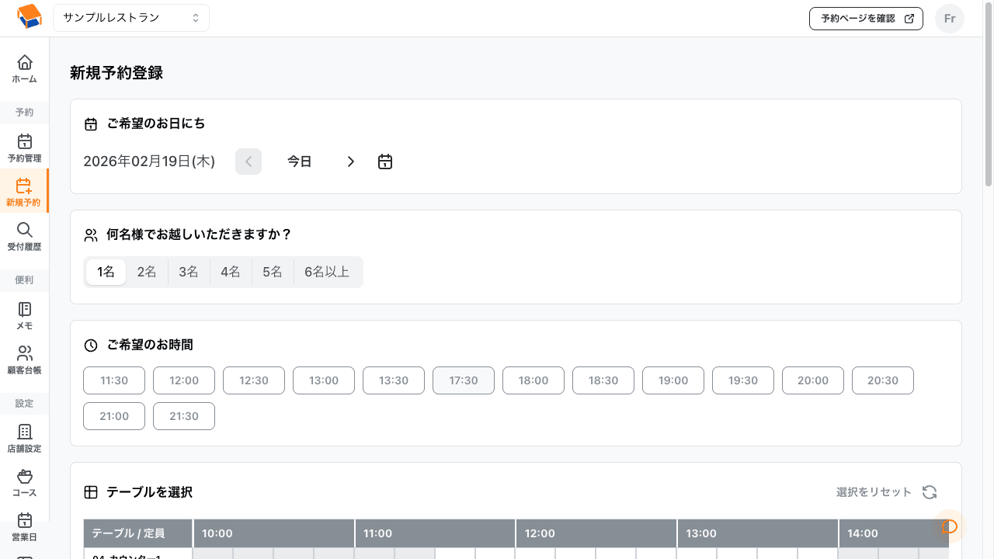Expand the サンプルレストラン store dropdown

[131, 17]
